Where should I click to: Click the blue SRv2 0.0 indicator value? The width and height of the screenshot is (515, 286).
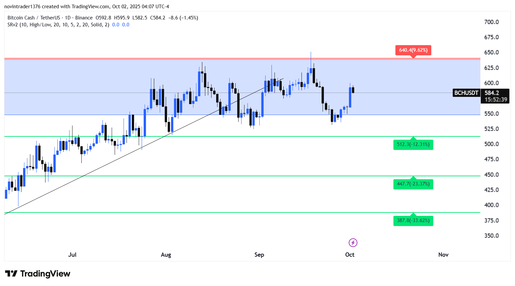[116, 25]
